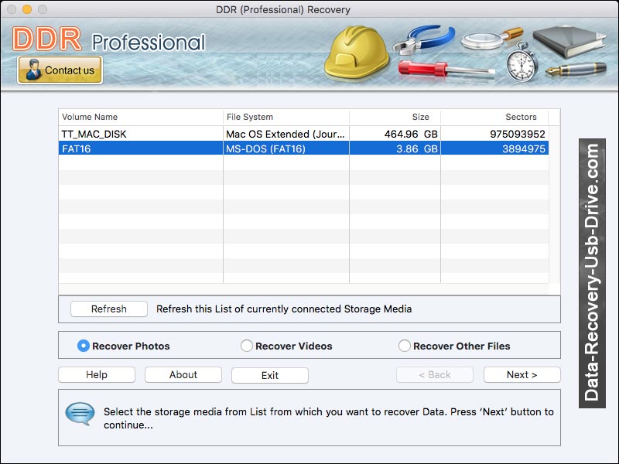This screenshot has height=464, width=619.
Task: Open the About dialog
Action: coord(183,374)
